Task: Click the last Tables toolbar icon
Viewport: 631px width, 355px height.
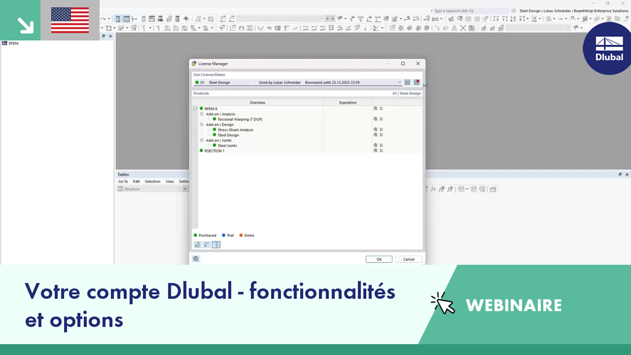Action: click(x=493, y=189)
